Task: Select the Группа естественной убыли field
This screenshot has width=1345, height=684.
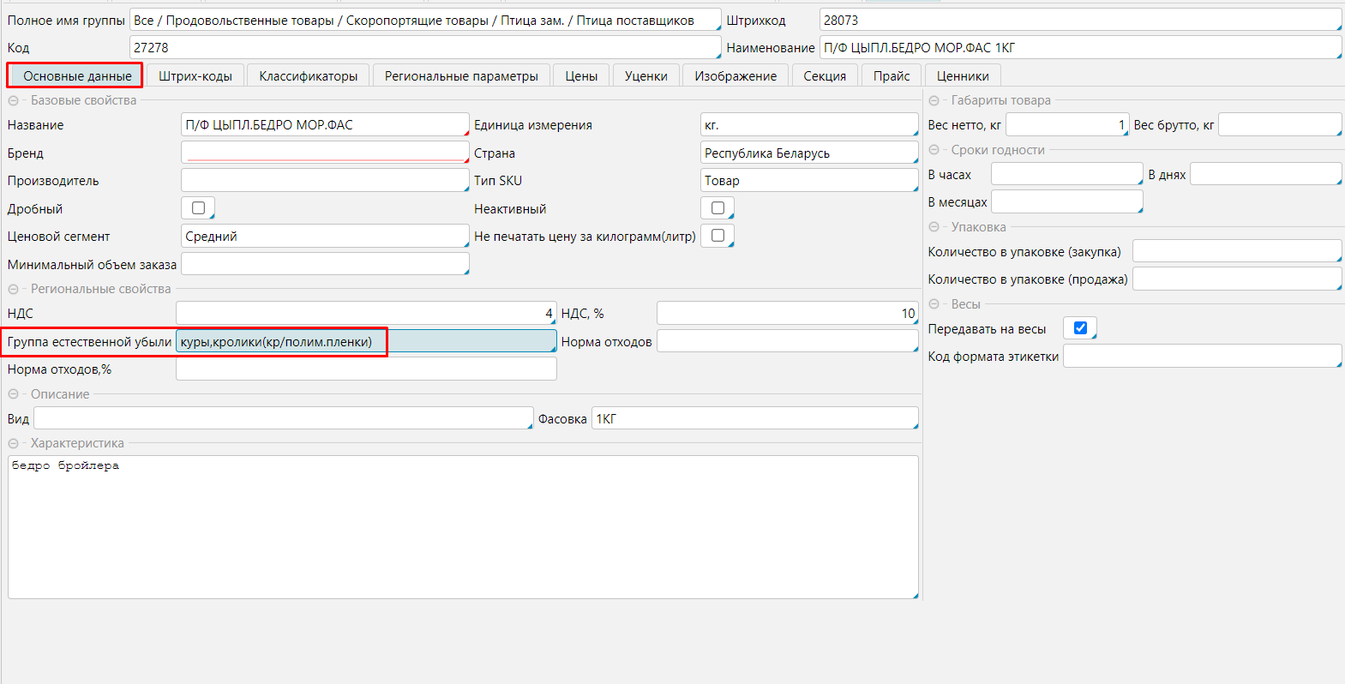Action: pyautogui.click(x=365, y=342)
